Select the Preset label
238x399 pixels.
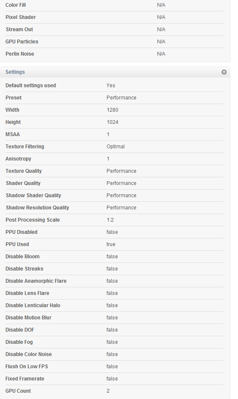coord(13,98)
